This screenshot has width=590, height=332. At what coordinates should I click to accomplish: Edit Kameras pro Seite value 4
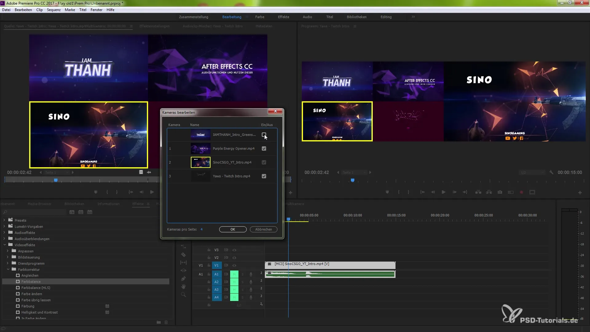point(202,229)
